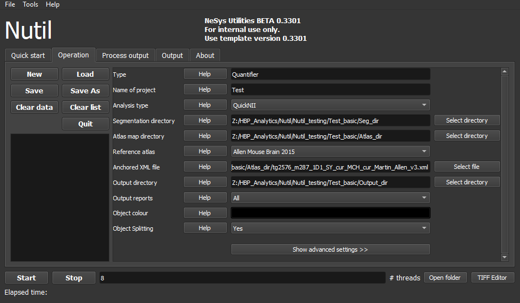Open the File menu
This screenshot has height=303, width=520.
(x=10, y=4)
